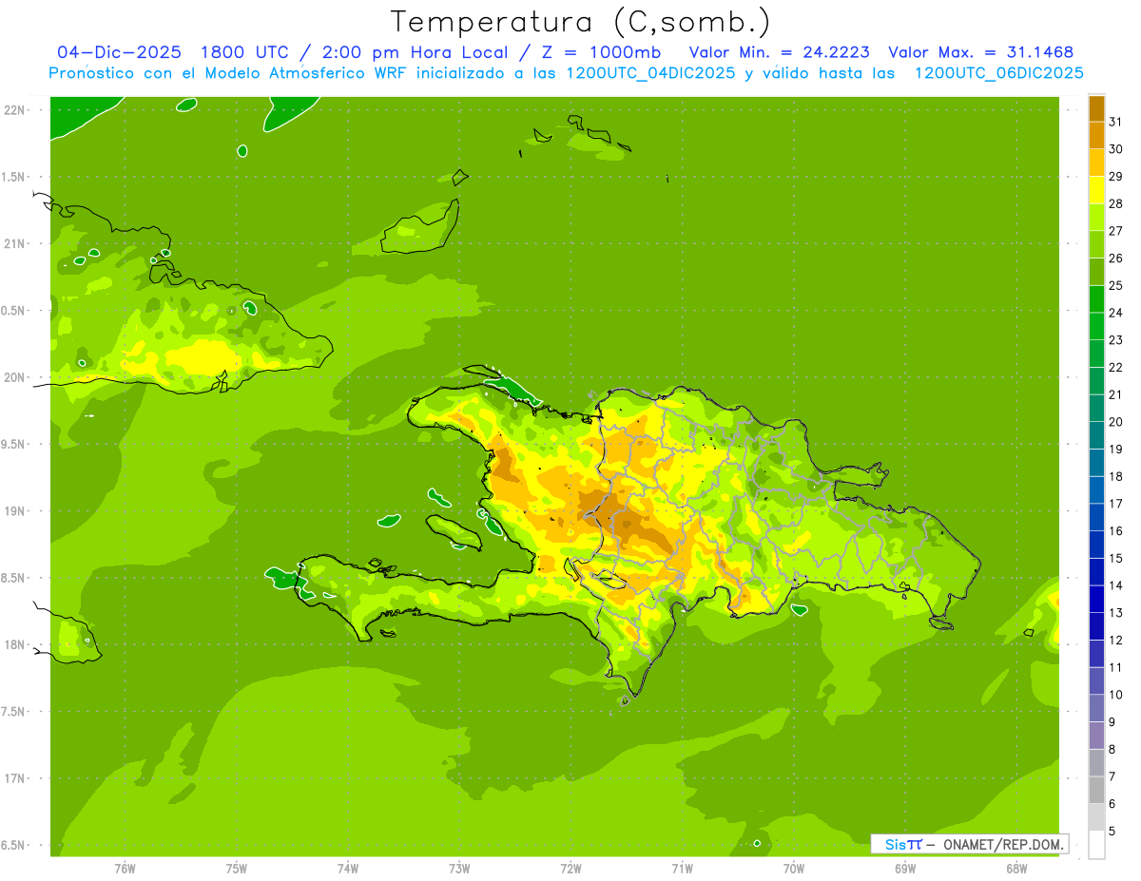Pick the legend band between 27 and 28
The image size is (1141, 881).
click(1096, 218)
